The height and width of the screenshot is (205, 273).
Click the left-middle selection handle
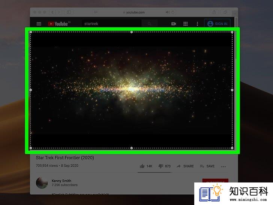pyautogui.click(x=31, y=90)
